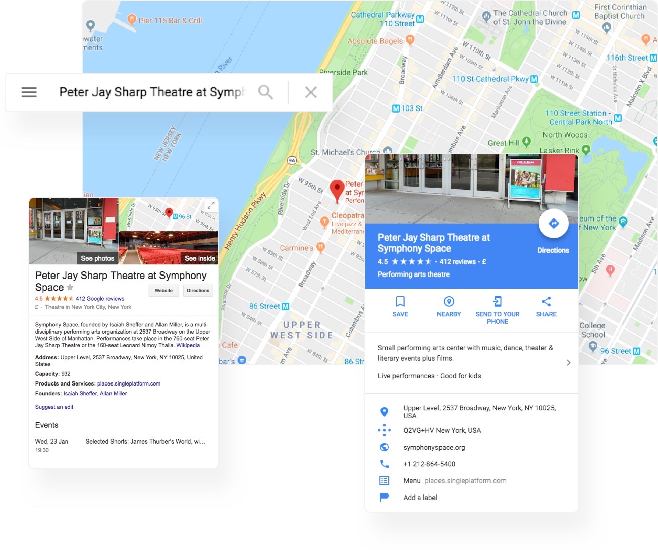Click the star next to Space title

[70, 287]
